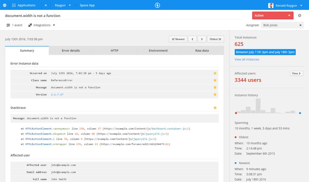Screen dimensions: 309x182
Task: Click the Assignee field showing Bob Jones
Action: 282,25
